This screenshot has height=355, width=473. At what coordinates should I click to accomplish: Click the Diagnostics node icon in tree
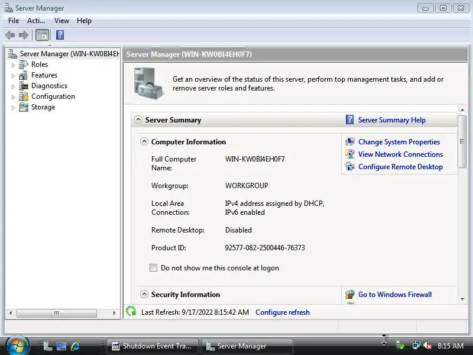tap(23, 86)
